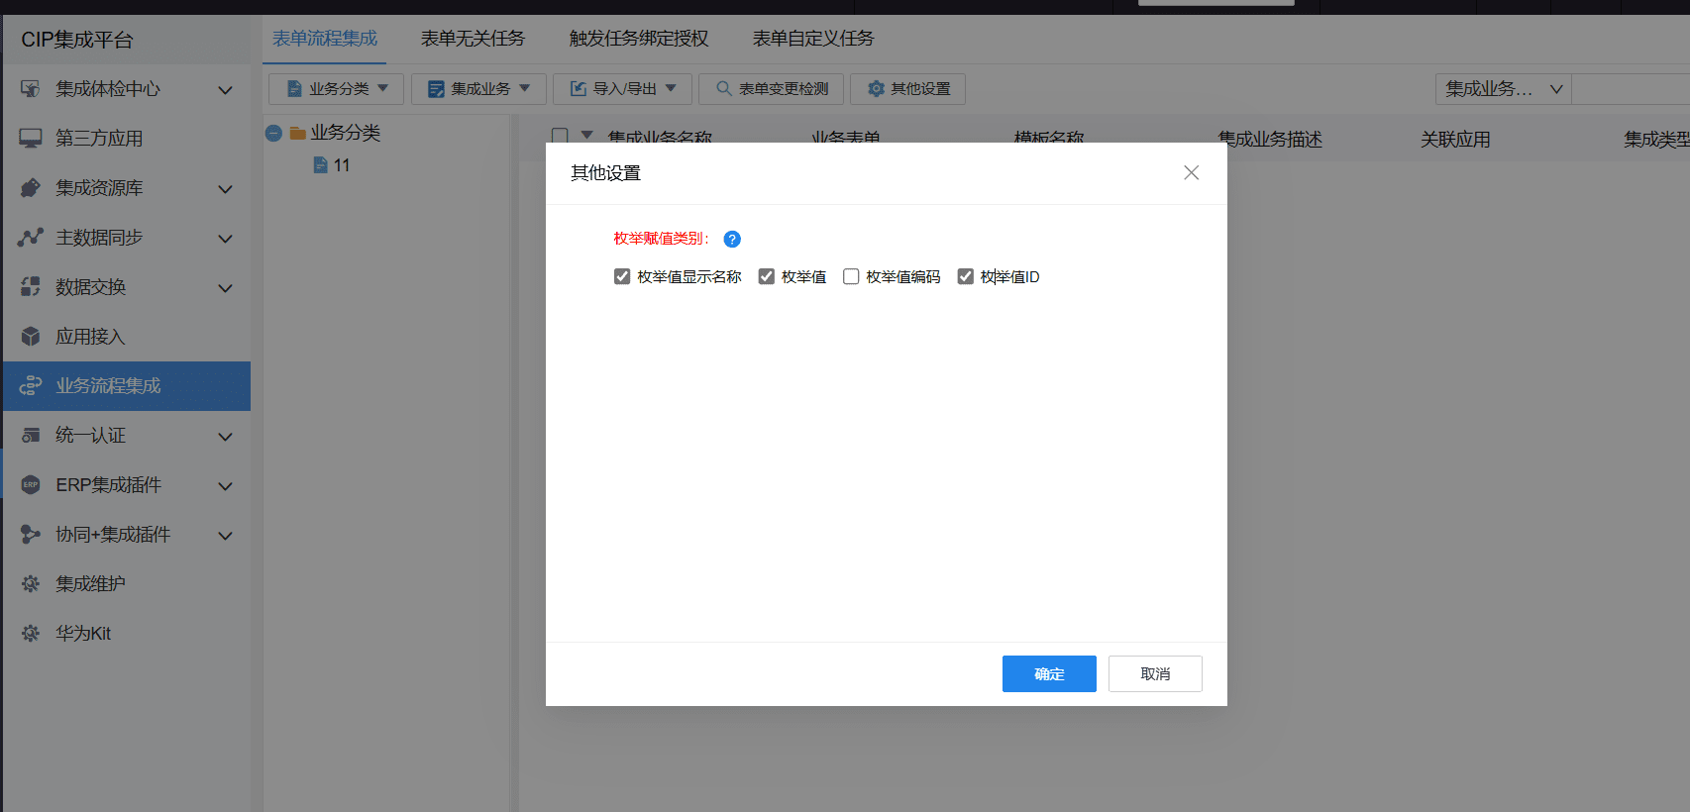The height and width of the screenshot is (812, 1690).
Task: Click the 业务分类 toolbar document icon
Action: click(x=294, y=89)
